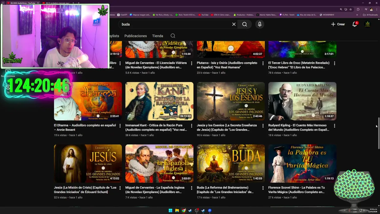Open options menu for El Dharma video
The width and height of the screenshot is (380, 214).
click(x=120, y=126)
